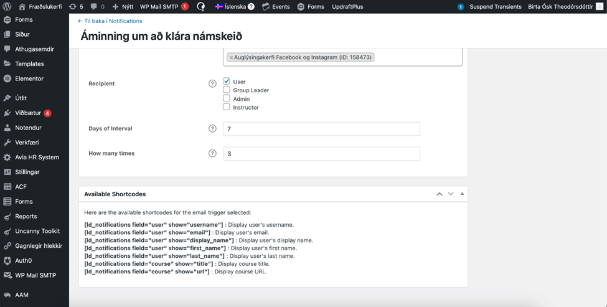Uncheck the User recipient checkbox
The image size is (607, 307).
227,82
